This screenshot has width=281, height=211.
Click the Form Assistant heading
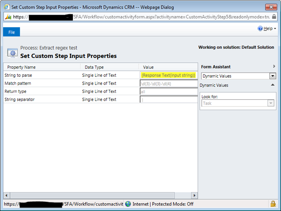tap(216, 67)
